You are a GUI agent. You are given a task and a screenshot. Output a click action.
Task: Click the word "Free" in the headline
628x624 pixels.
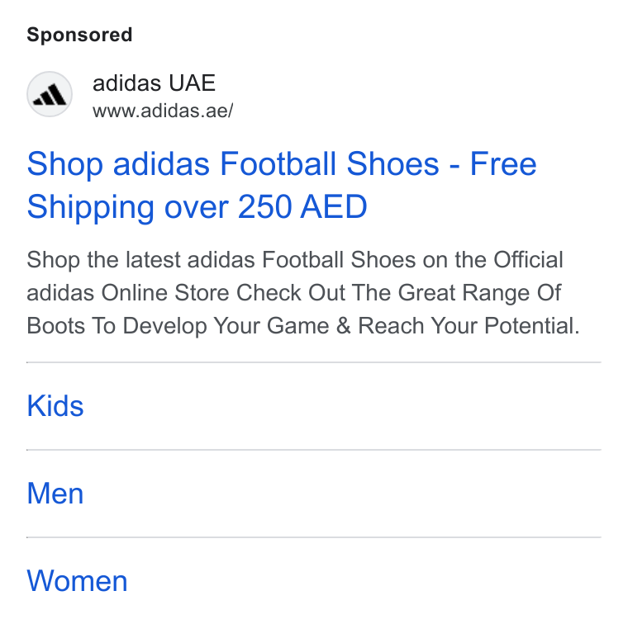[x=503, y=163]
